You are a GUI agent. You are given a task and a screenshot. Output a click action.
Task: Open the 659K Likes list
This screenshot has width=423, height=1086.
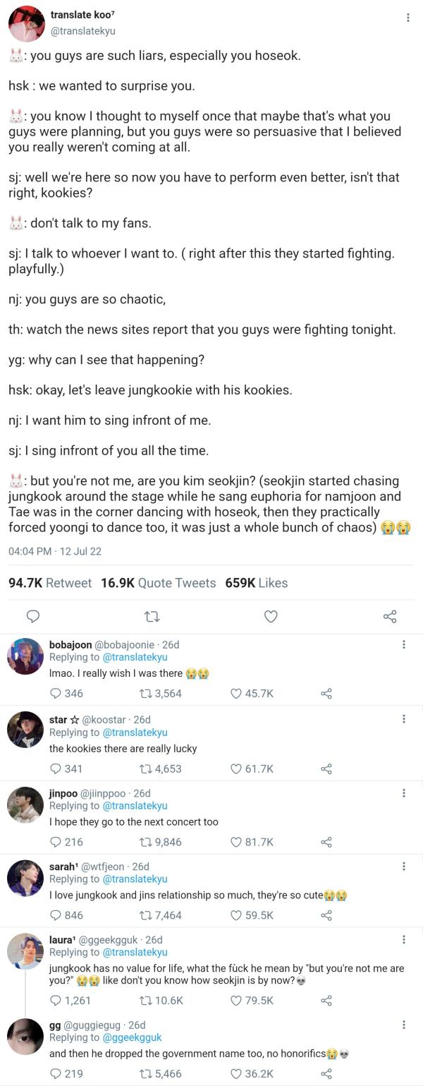click(x=257, y=583)
